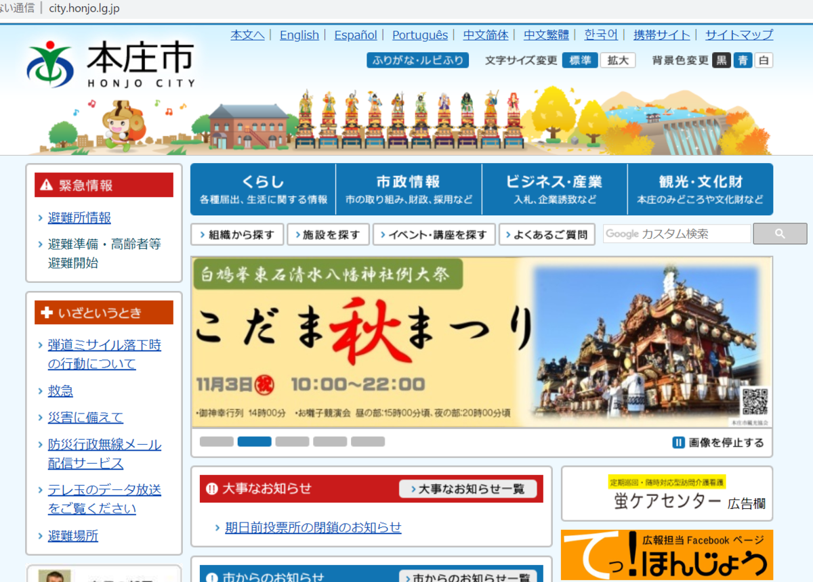Click the Google search magnifier button

point(780,233)
